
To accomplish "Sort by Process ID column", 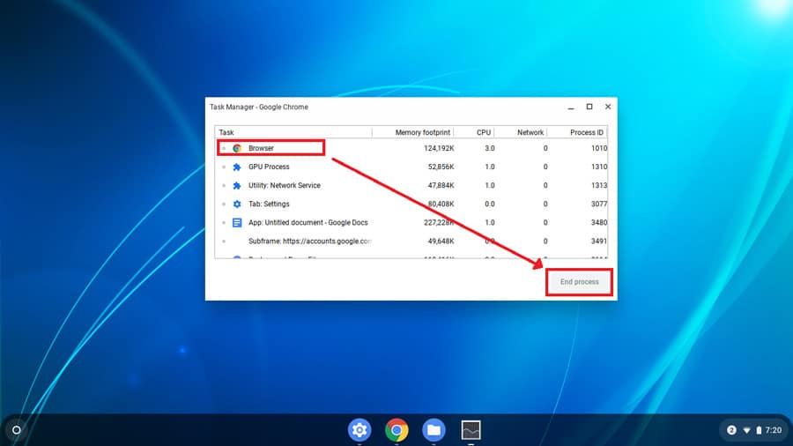I will [x=577, y=132].
